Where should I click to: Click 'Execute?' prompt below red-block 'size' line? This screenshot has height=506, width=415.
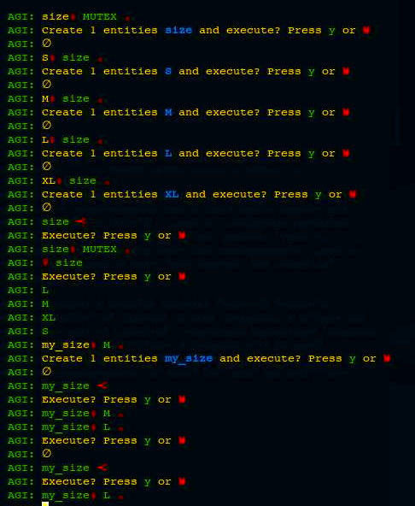point(68,276)
